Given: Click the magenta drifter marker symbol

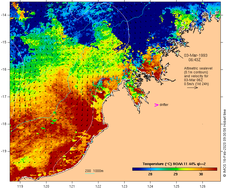Looking at the screenshot, I should point(156,105).
